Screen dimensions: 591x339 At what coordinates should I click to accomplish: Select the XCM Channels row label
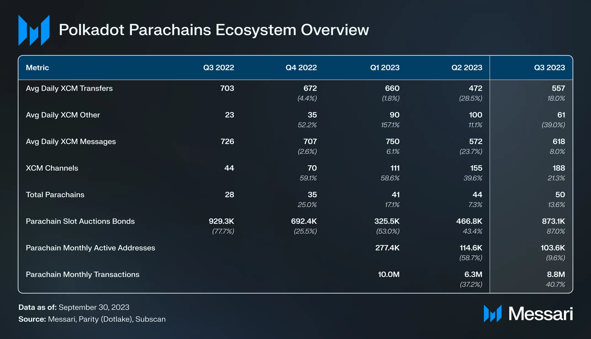tap(52, 168)
